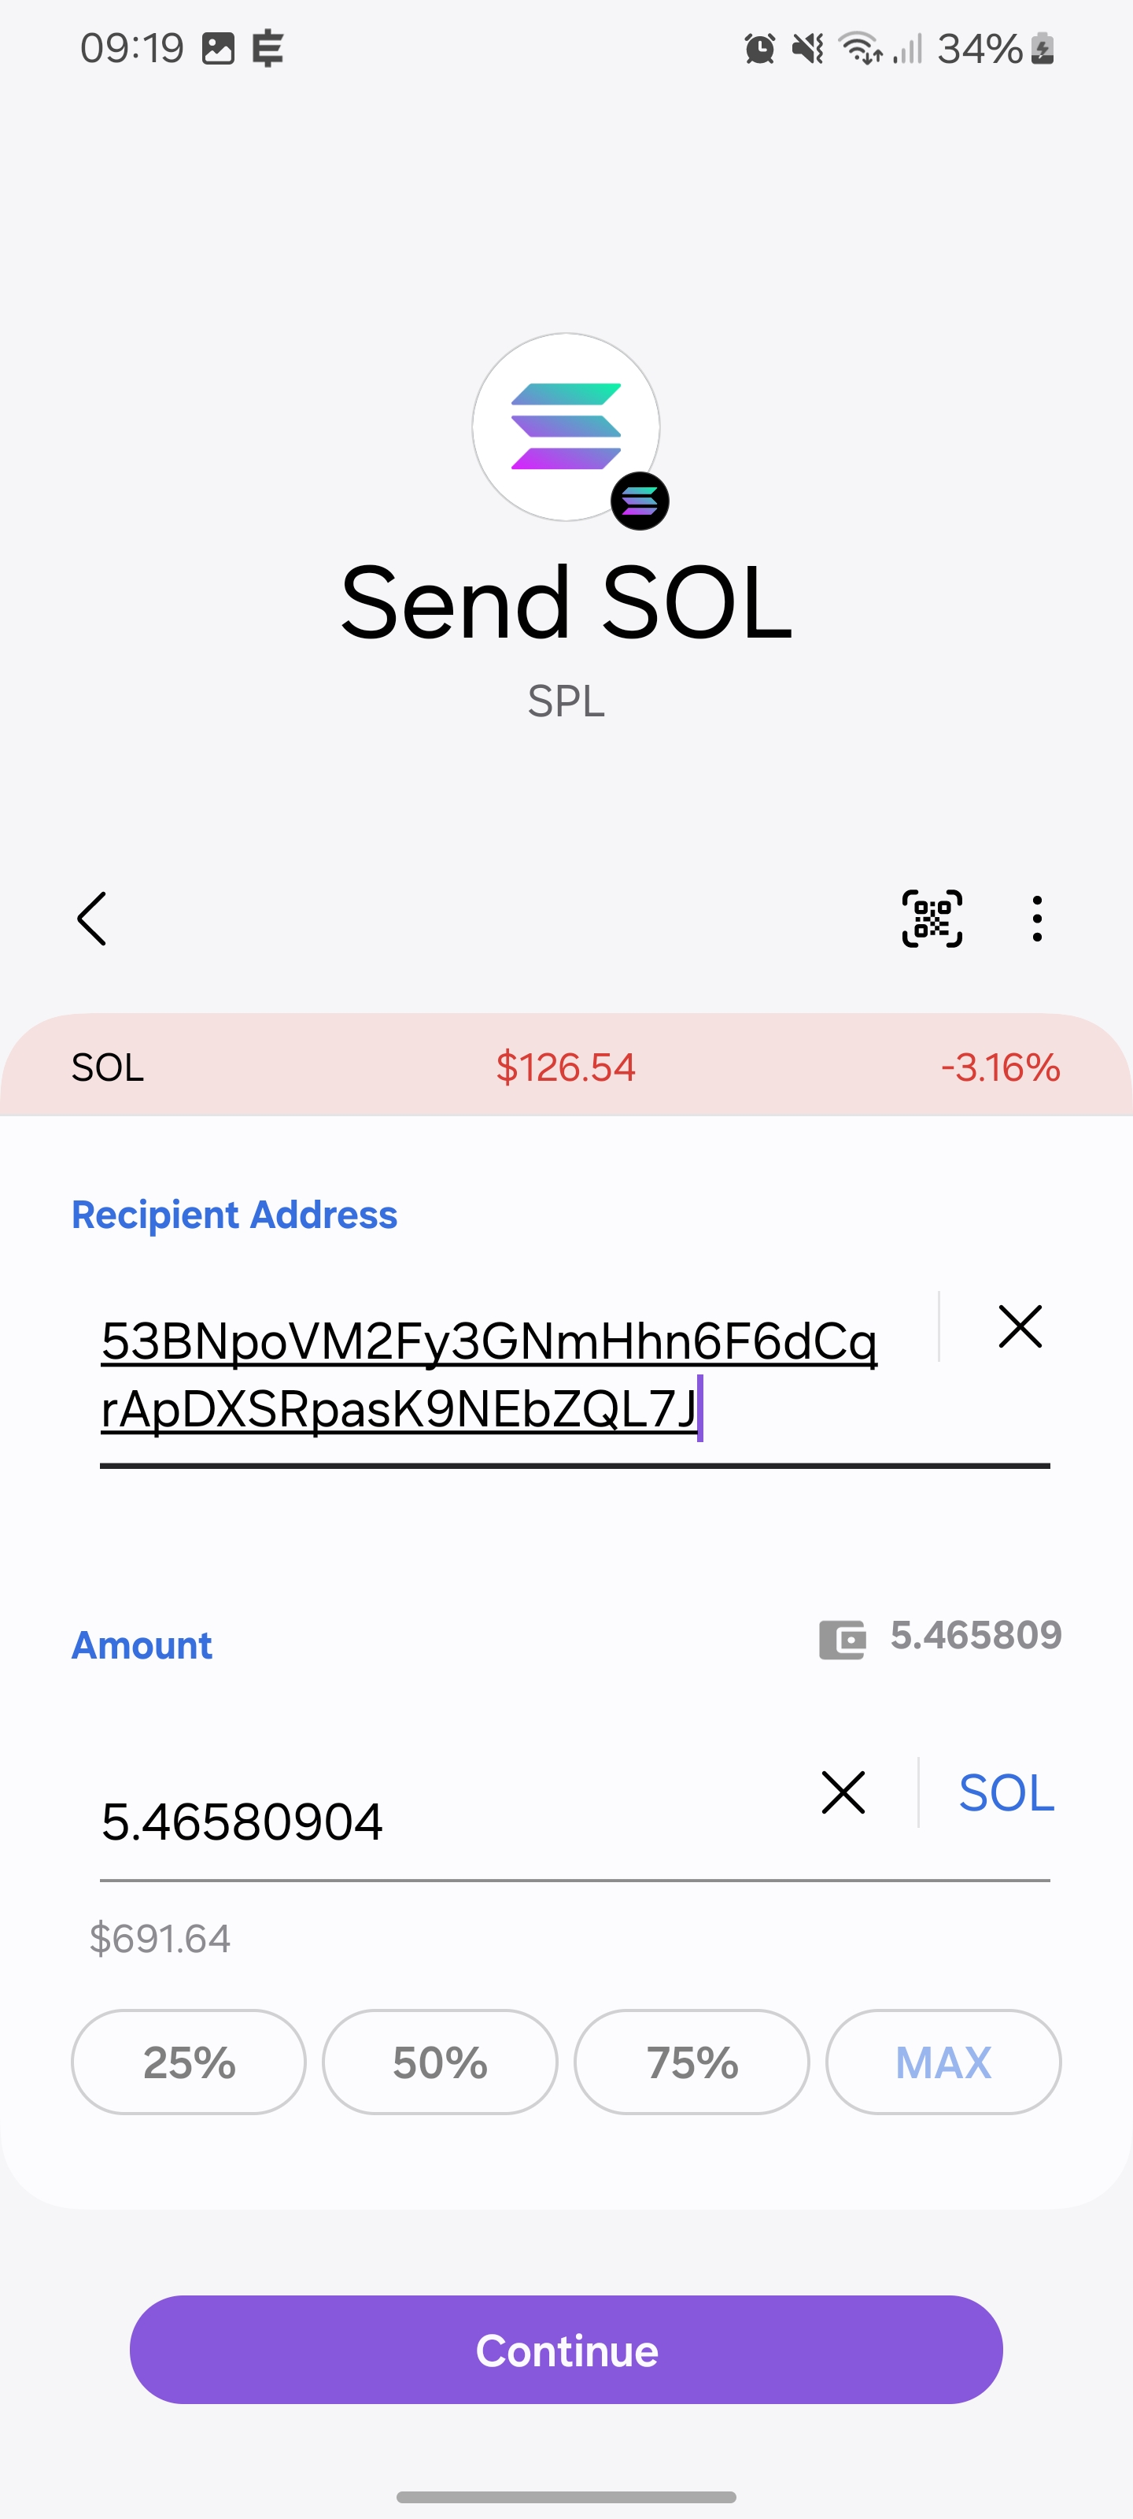Open the three-dot more options menu
Viewport: 1133px width, 2519px height.
[1036, 918]
